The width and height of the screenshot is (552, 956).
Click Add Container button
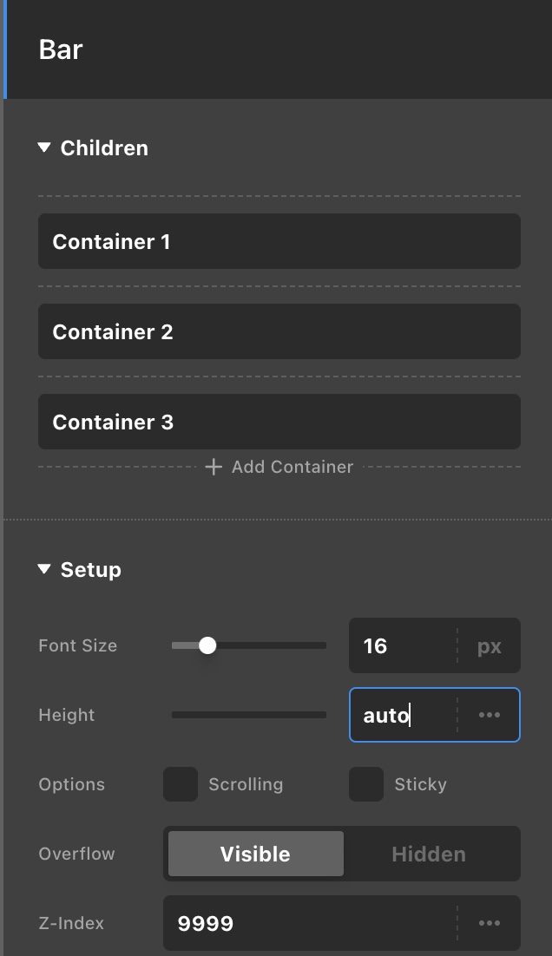pyautogui.click(x=292, y=467)
